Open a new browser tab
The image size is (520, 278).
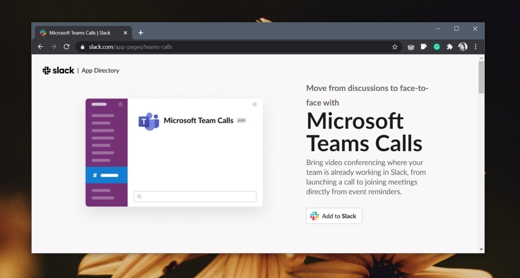(x=140, y=32)
